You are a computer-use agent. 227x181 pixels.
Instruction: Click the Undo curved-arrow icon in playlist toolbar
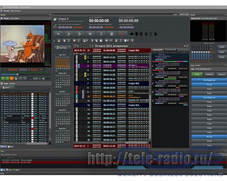[x=106, y=41]
